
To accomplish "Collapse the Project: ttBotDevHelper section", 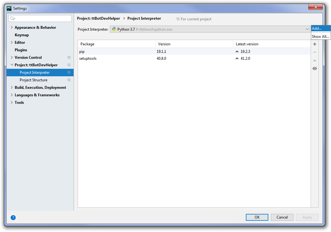I will [x=12, y=65].
